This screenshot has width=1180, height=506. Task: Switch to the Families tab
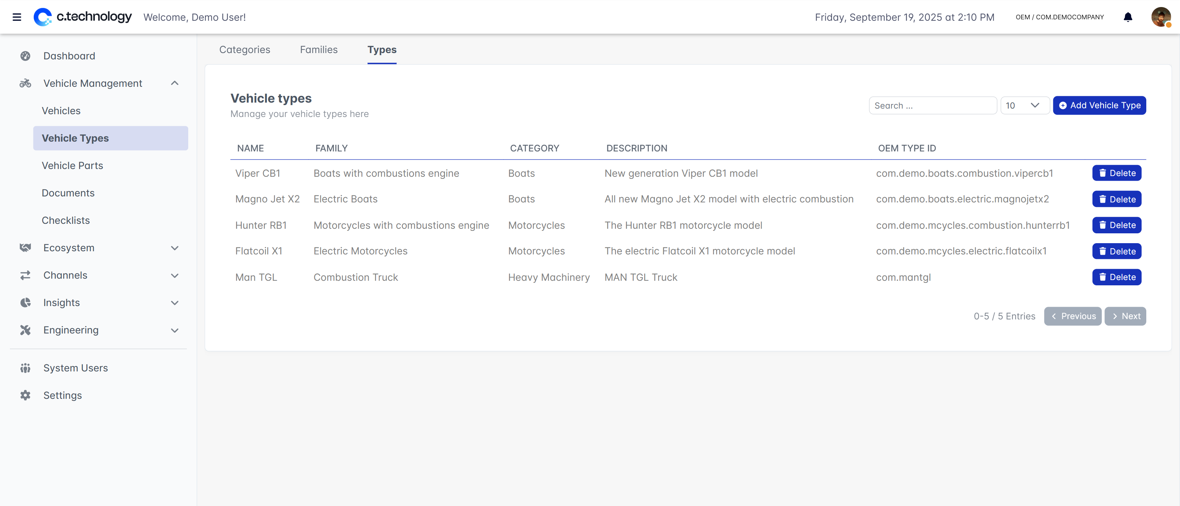[x=319, y=50]
